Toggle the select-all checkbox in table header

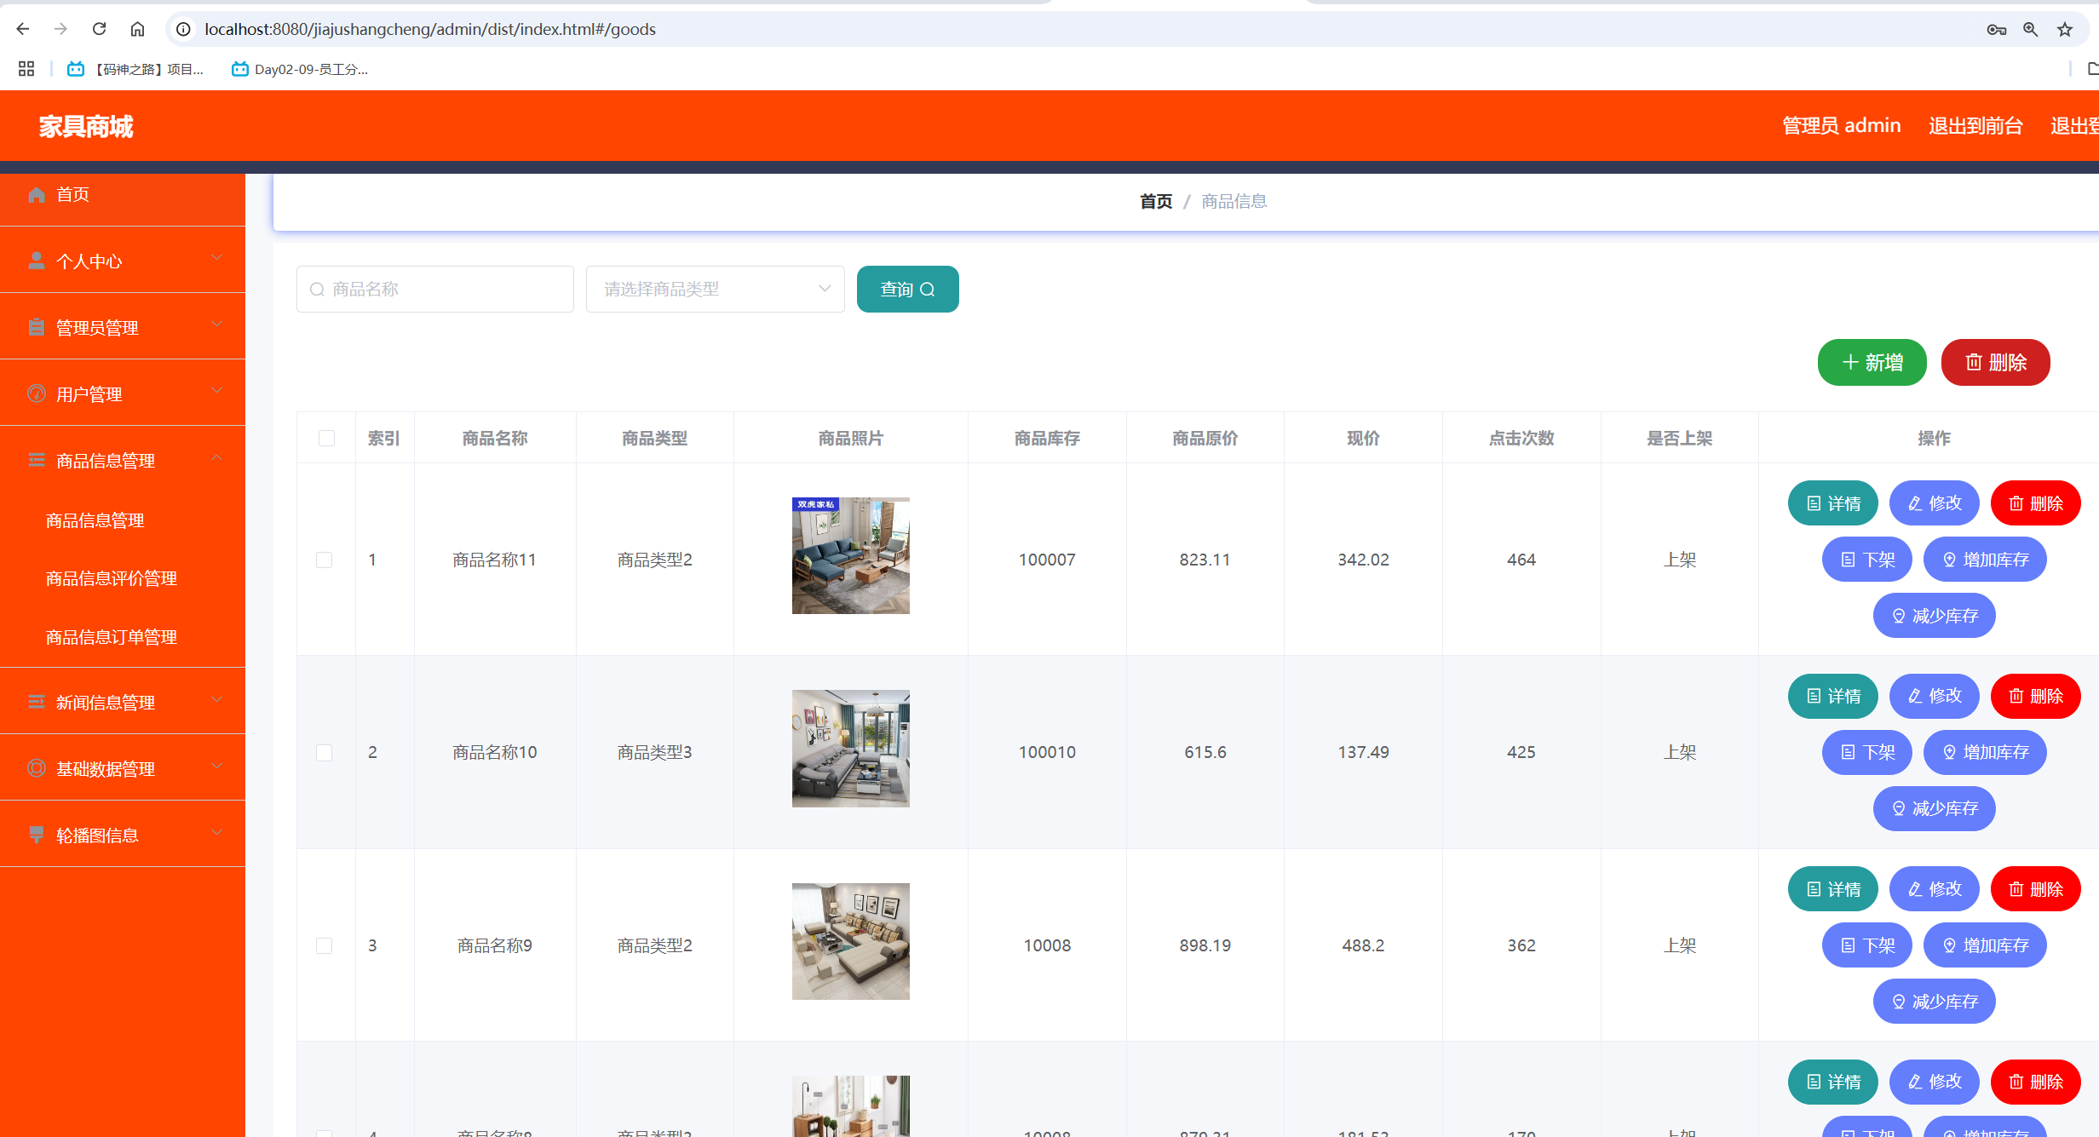326,438
